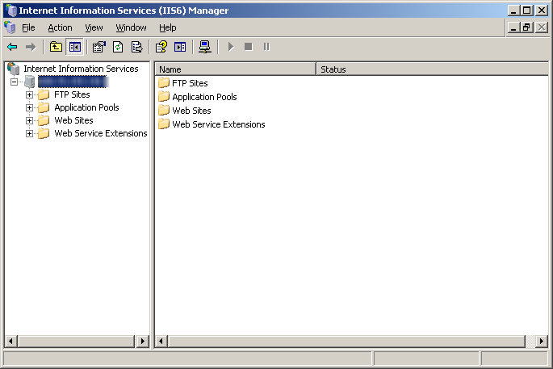Image resolution: width=553 pixels, height=369 pixels.
Task: Click the Application Pools folder icon in the right pane
Action: [164, 96]
